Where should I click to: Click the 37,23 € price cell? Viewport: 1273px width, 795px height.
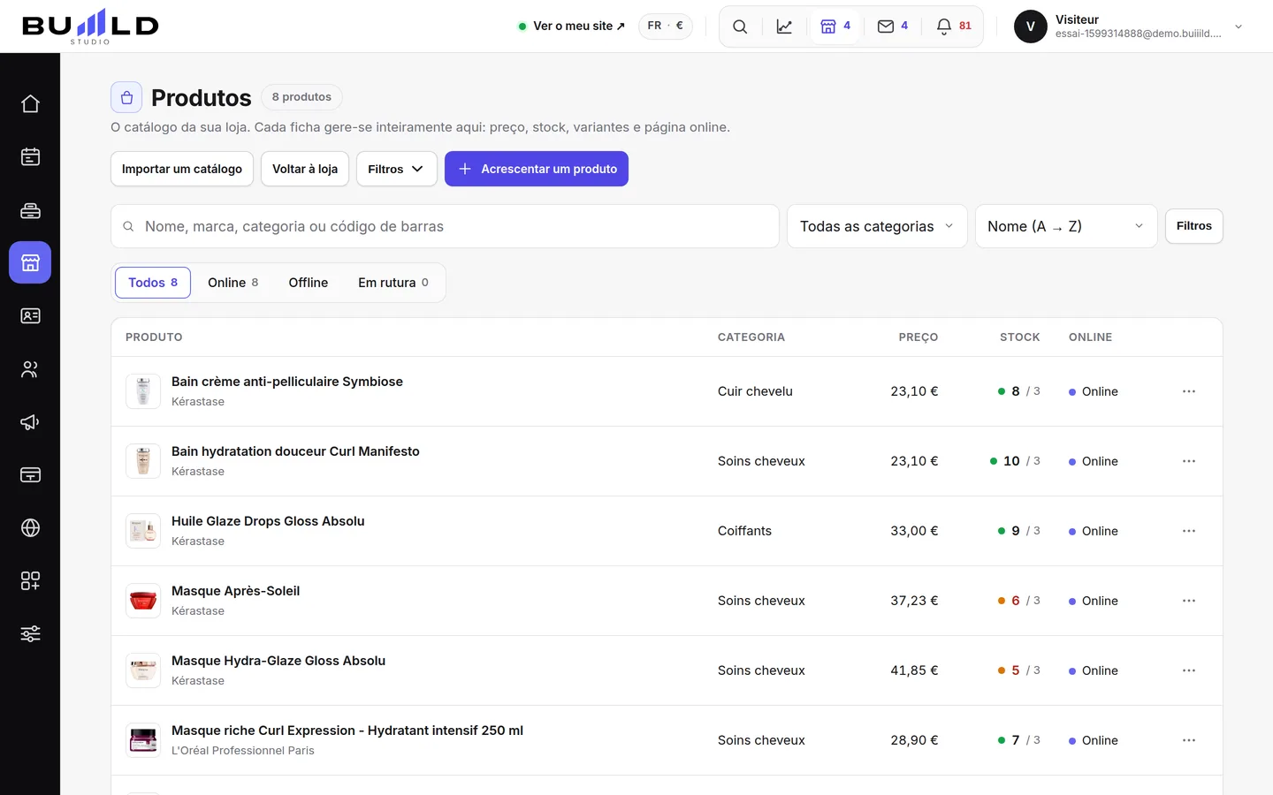click(x=914, y=601)
